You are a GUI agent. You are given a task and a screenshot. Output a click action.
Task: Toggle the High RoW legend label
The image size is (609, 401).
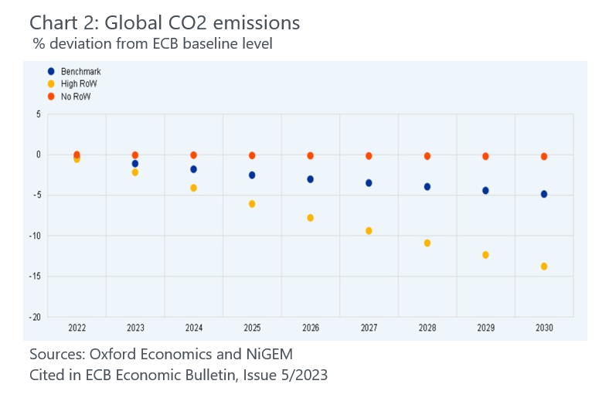[79, 83]
